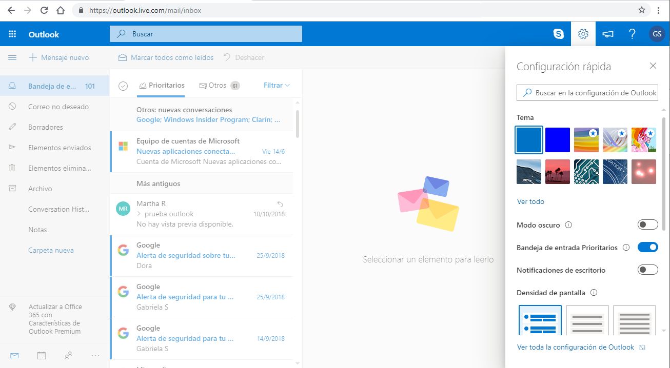Open Ver toda la configuración de Outlook

pos(581,347)
